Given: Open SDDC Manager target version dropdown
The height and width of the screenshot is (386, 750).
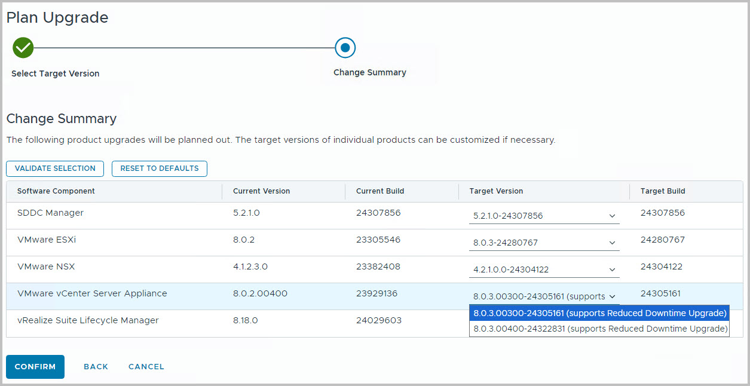Looking at the screenshot, I should 544,216.
